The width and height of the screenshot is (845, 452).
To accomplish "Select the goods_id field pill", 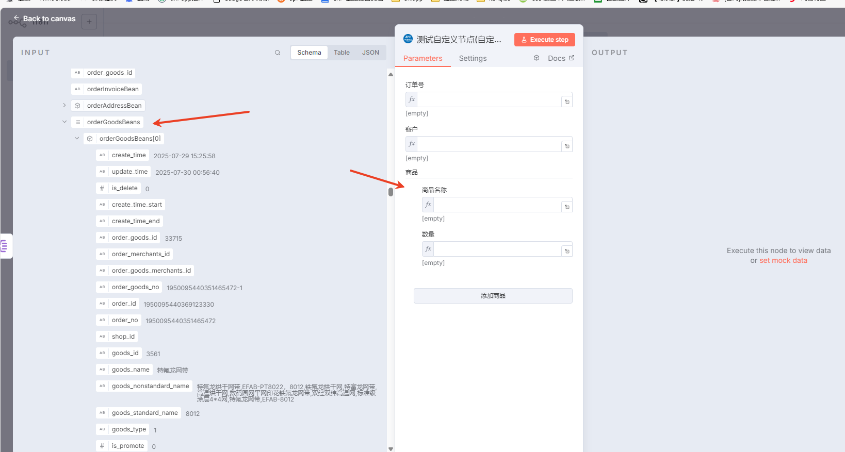I will point(119,353).
